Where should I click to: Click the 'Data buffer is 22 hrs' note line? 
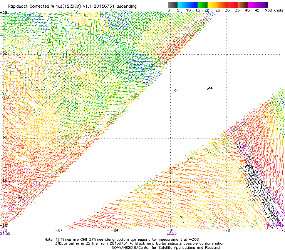139,243
